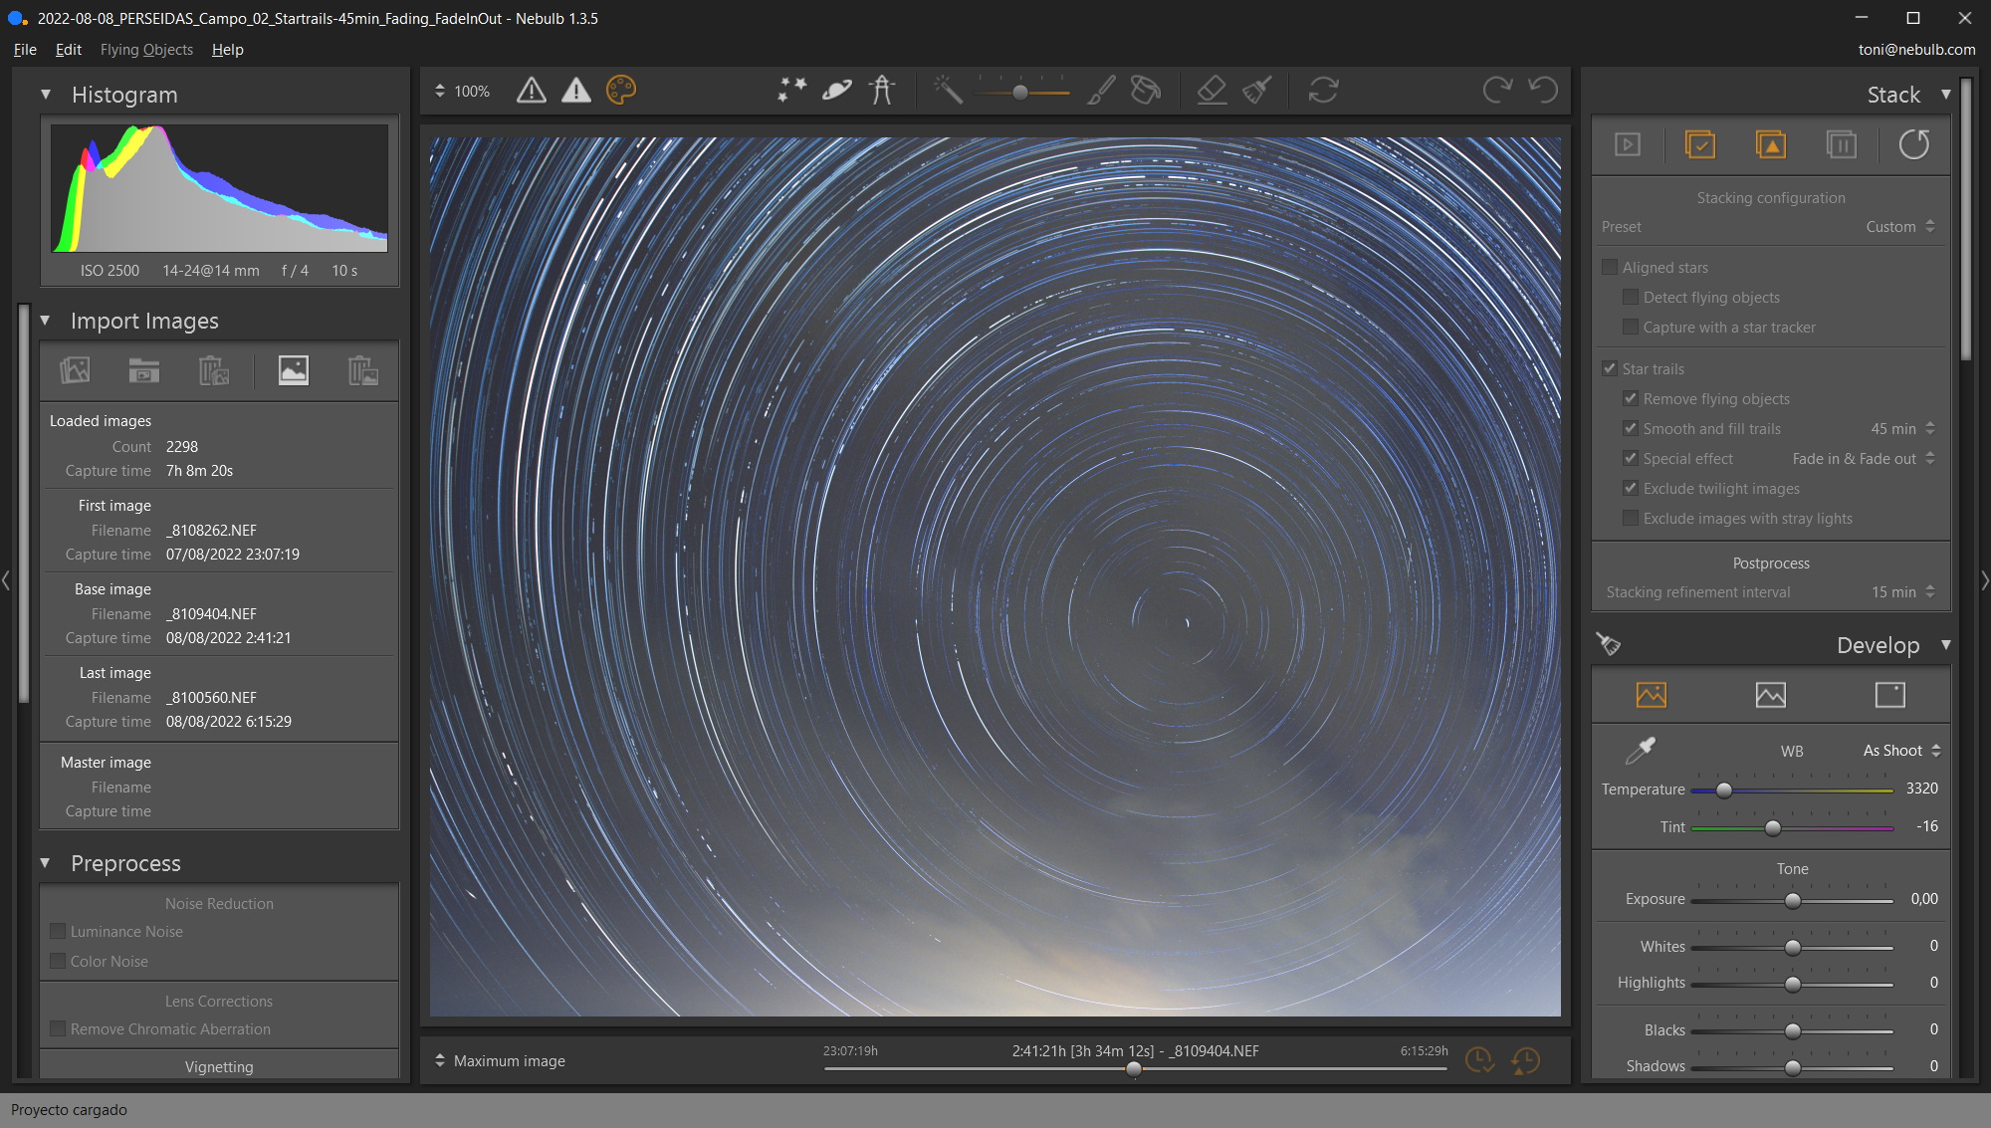
Task: Enable Exclude images with stray lights
Action: [1631, 518]
